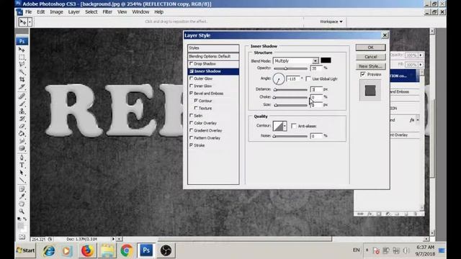Open Chrome from the taskbar
Viewport: 461px width, 259px height.
126,250
